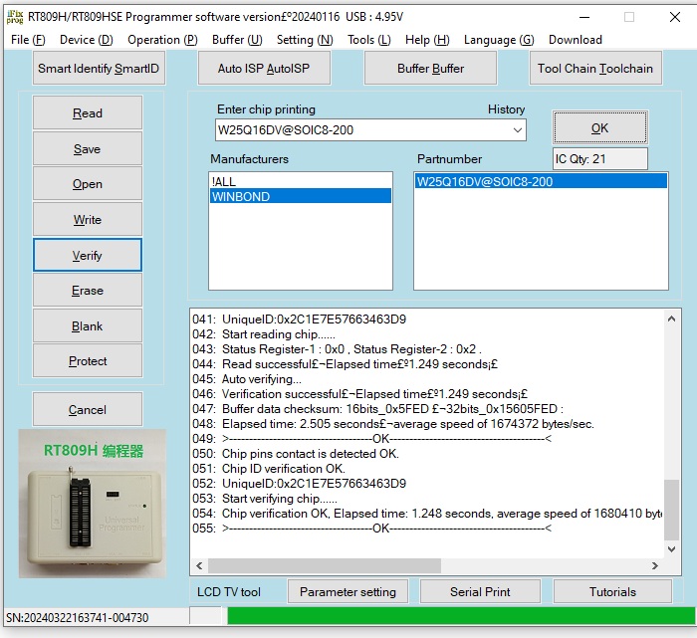The width and height of the screenshot is (697, 638).
Task: Open the Buffer (U) menu
Action: tap(237, 40)
